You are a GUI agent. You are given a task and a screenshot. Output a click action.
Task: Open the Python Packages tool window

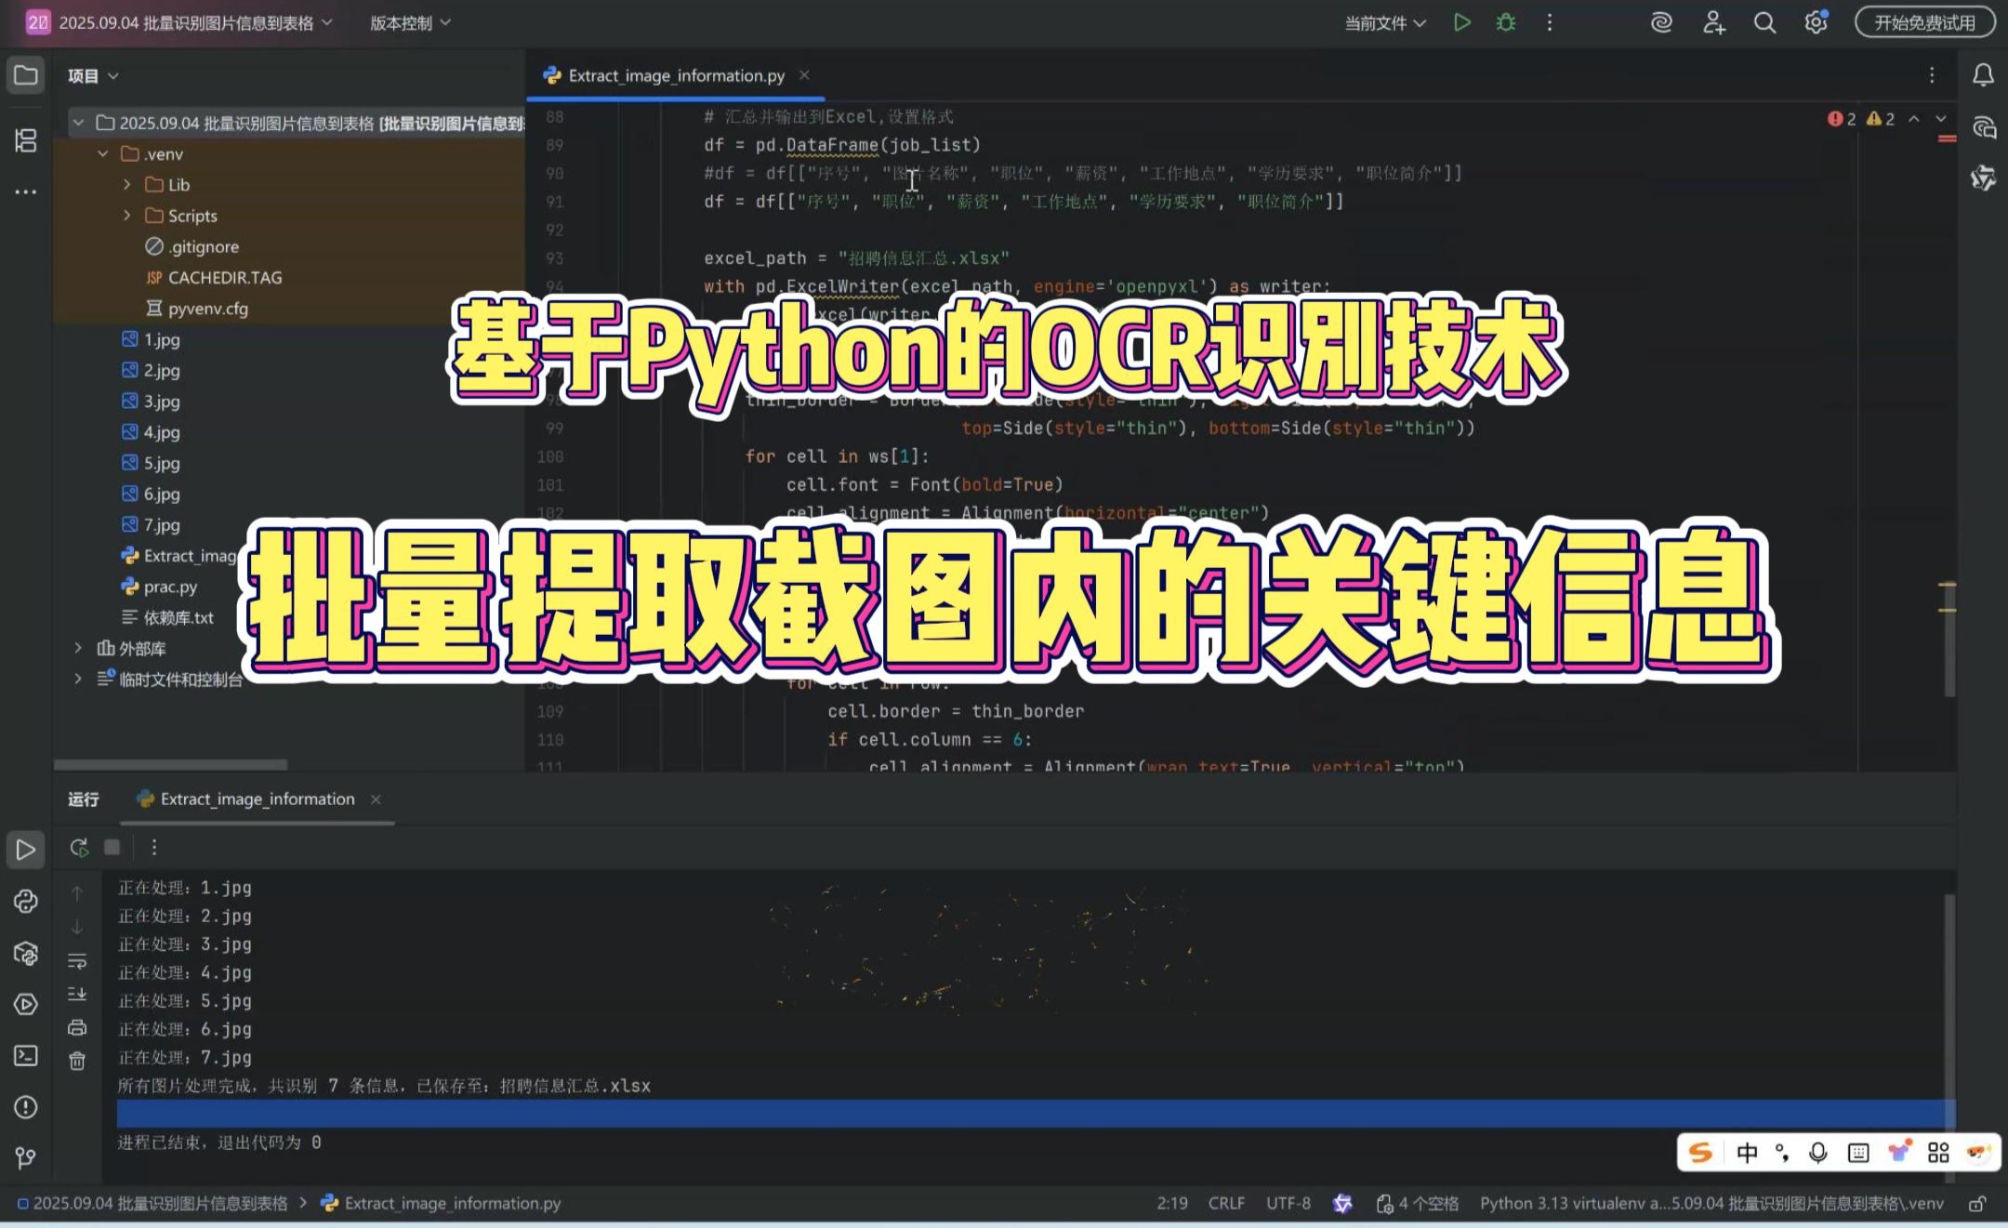[25, 953]
